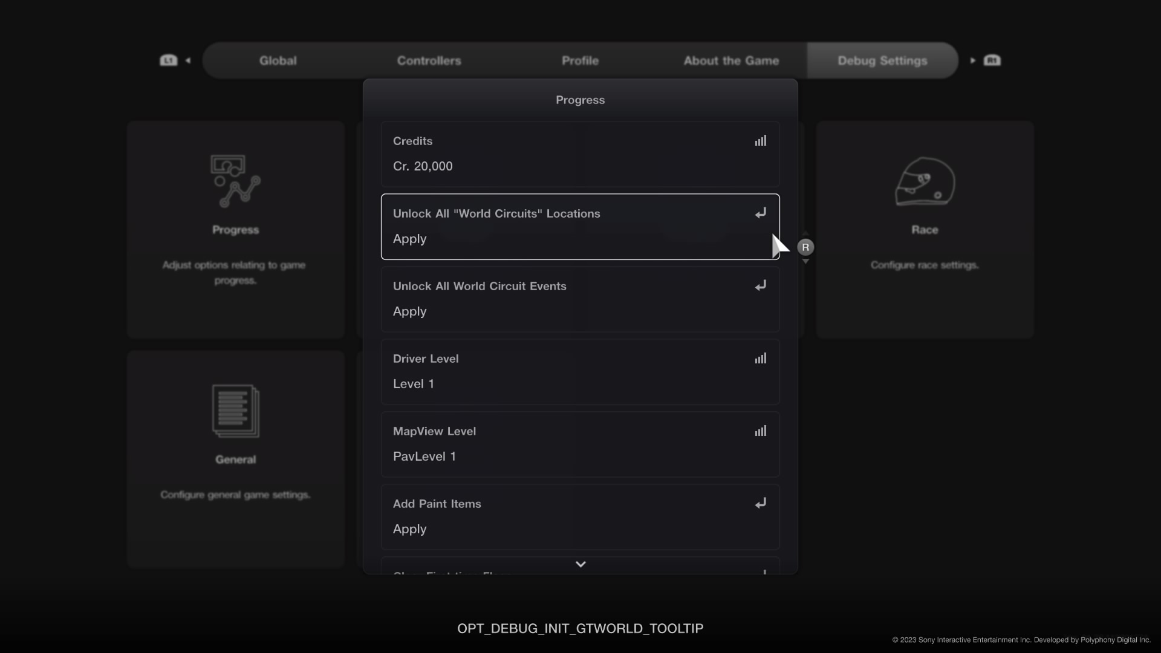The image size is (1161, 653).
Task: Adjust the Credits Cr. 20,000 value
Action: click(423, 166)
